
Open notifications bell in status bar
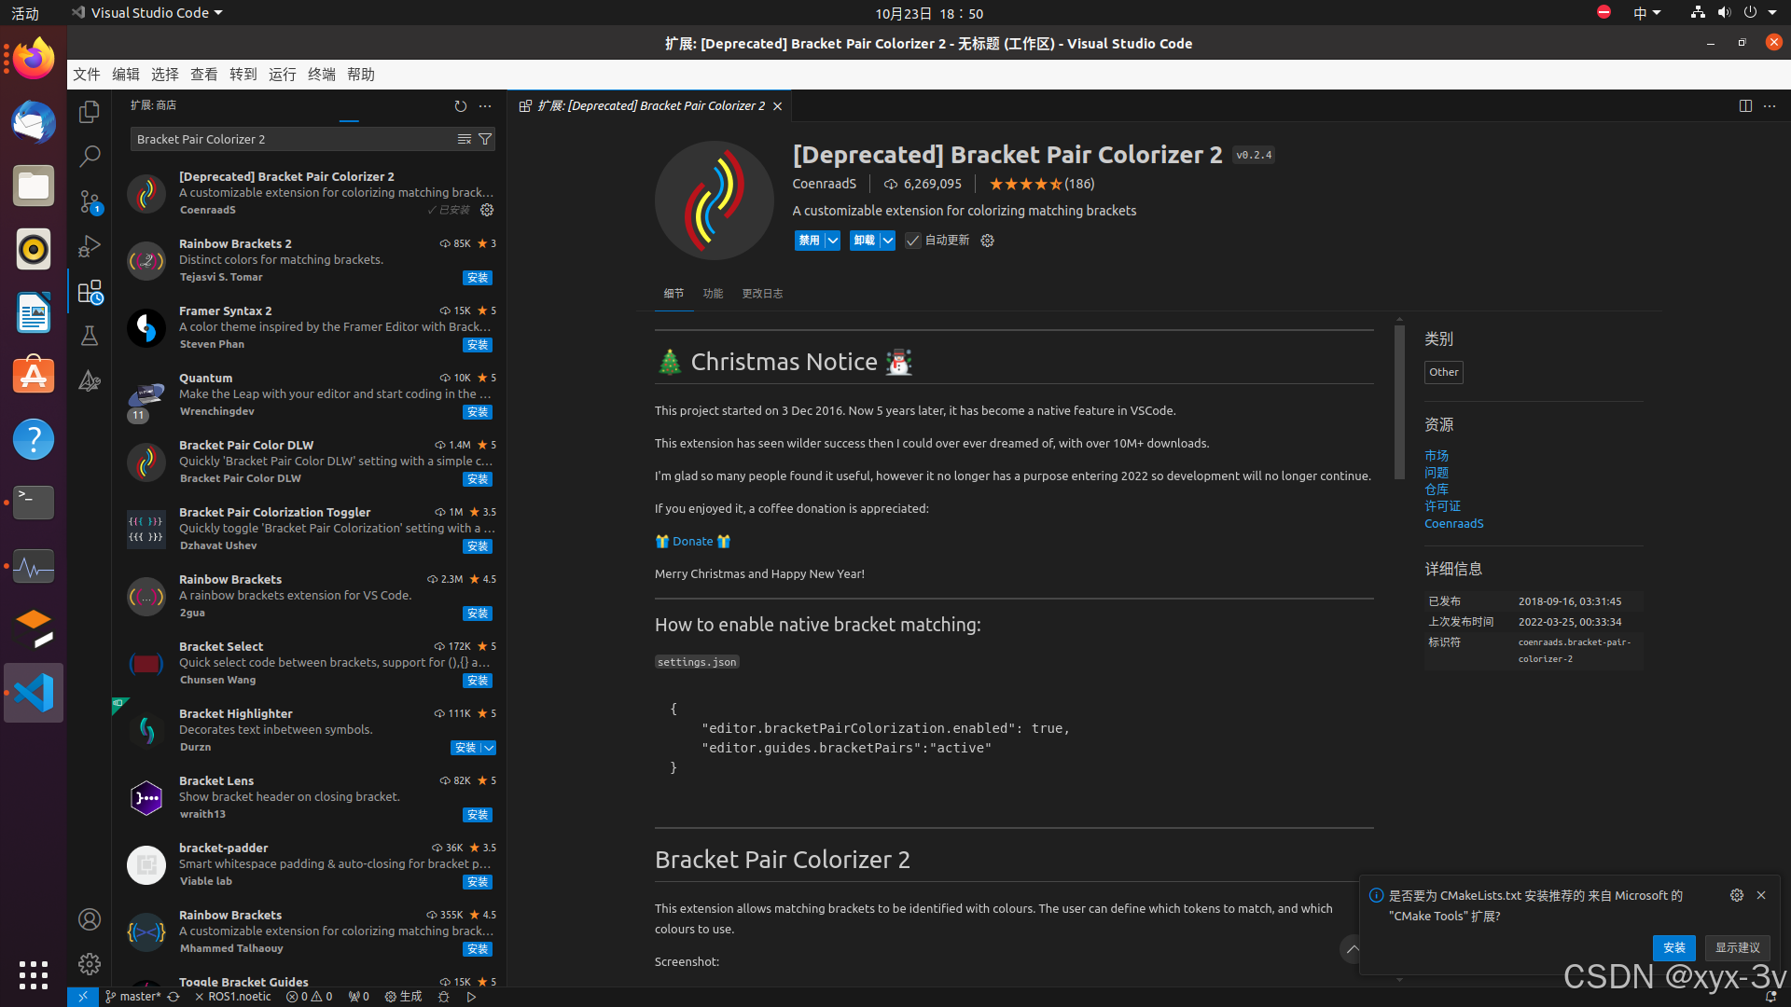[1770, 997]
